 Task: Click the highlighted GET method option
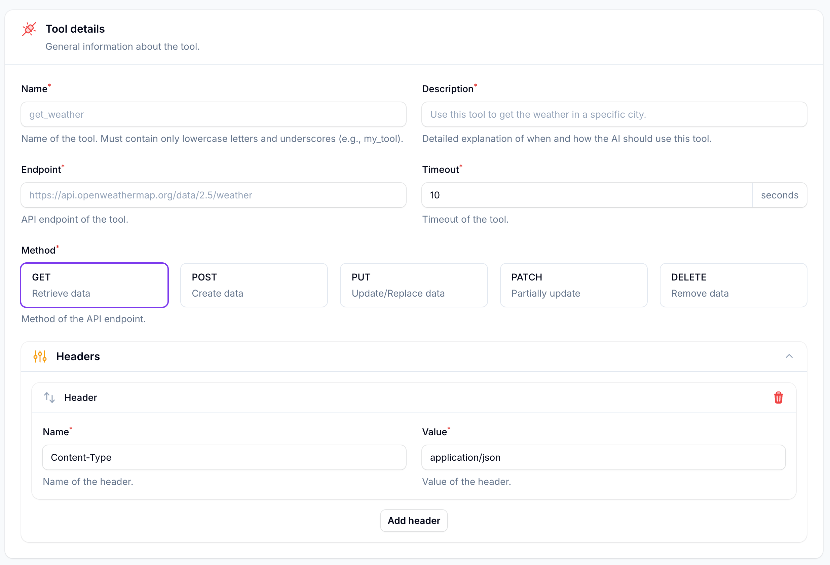coord(94,285)
